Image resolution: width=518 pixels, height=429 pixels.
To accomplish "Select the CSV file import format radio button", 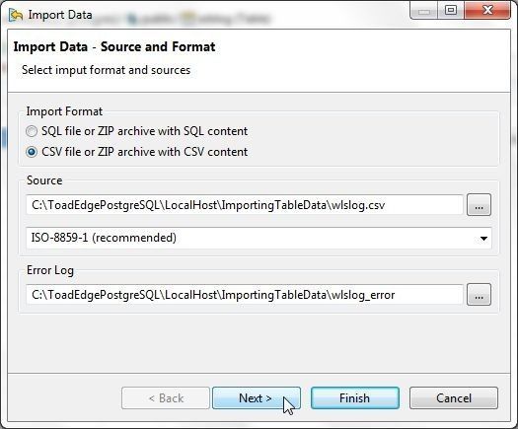I will click(32, 152).
